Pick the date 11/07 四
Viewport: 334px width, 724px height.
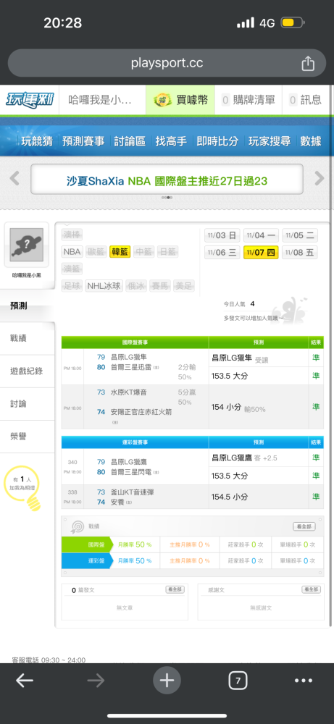pyautogui.click(x=261, y=252)
